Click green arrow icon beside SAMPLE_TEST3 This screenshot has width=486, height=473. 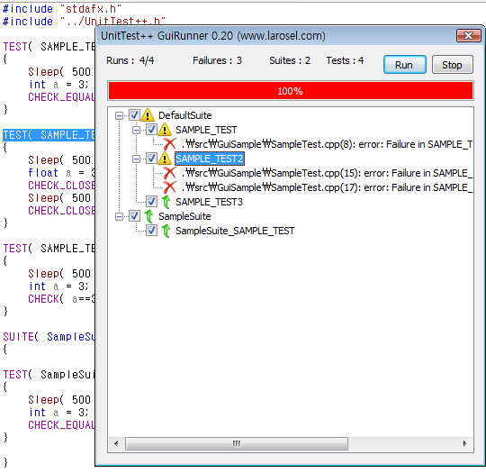(166, 202)
